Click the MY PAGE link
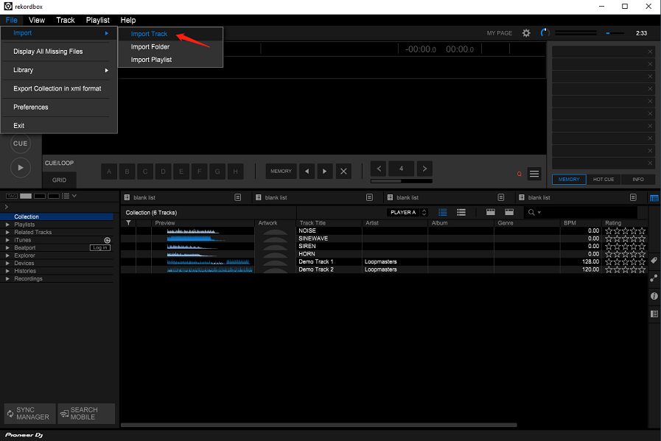 (500, 33)
